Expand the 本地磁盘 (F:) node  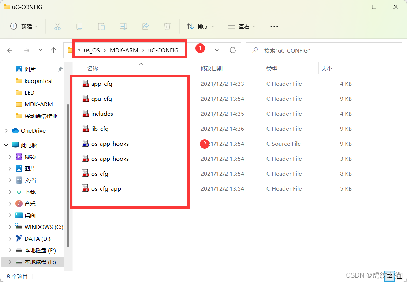10,262
